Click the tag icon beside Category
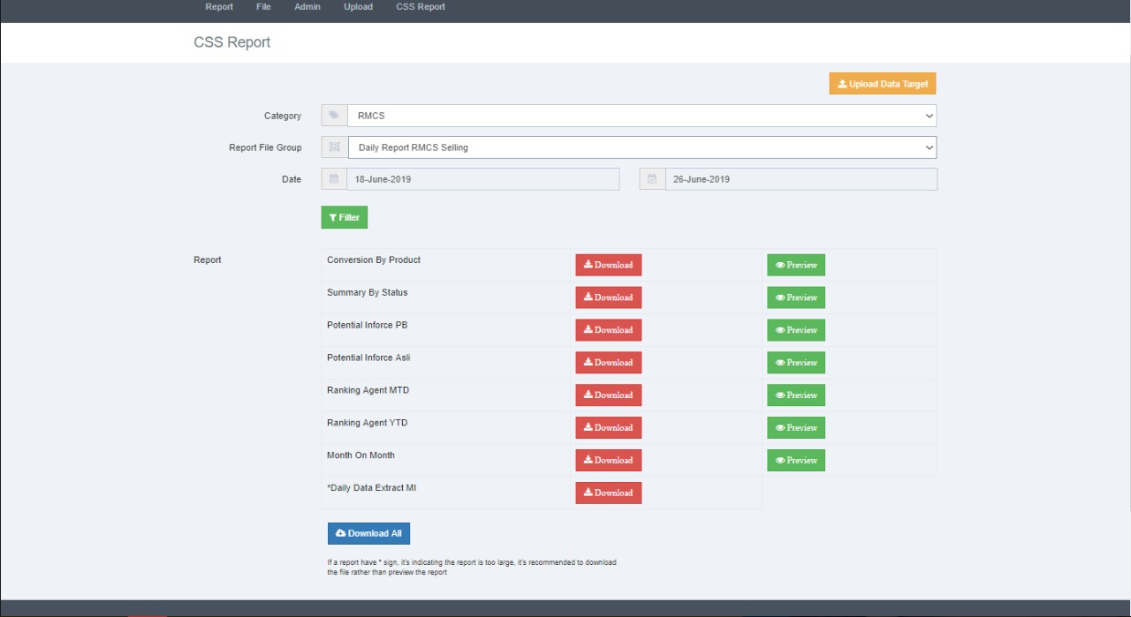 (x=334, y=116)
